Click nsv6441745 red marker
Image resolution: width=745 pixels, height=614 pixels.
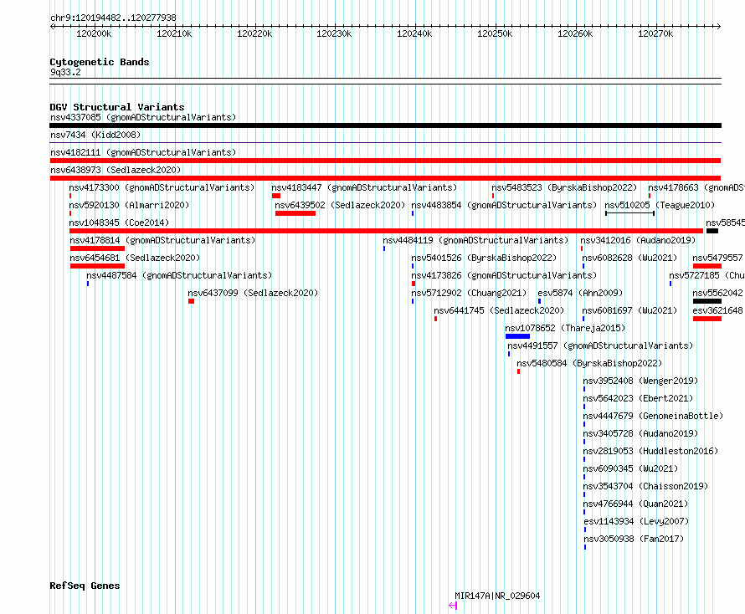435,319
